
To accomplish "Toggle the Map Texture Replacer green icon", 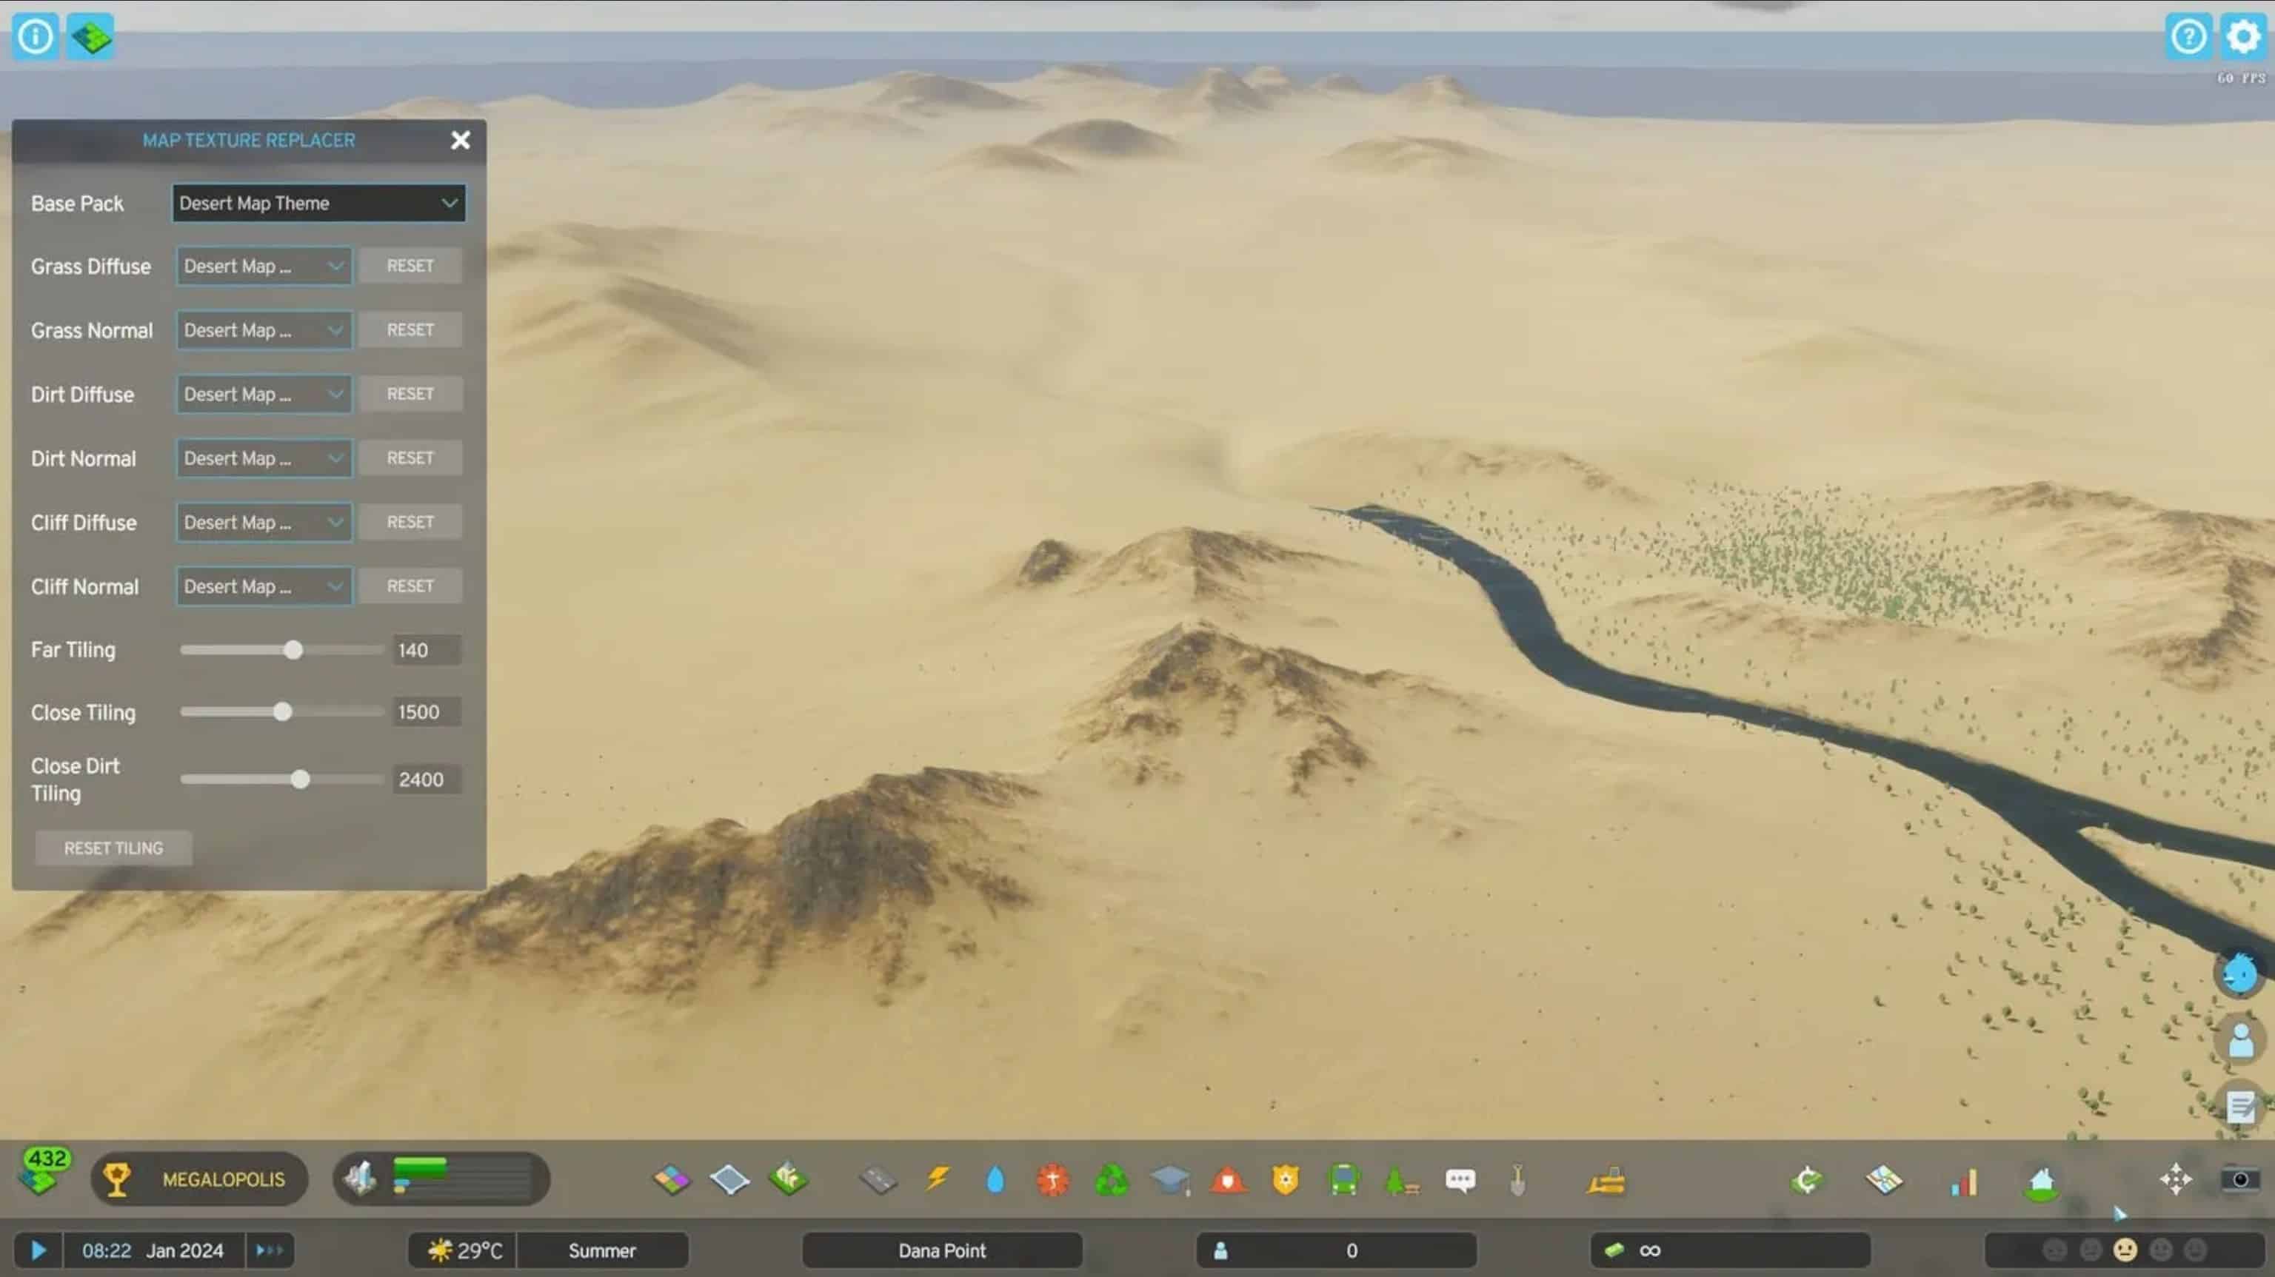I will point(91,37).
